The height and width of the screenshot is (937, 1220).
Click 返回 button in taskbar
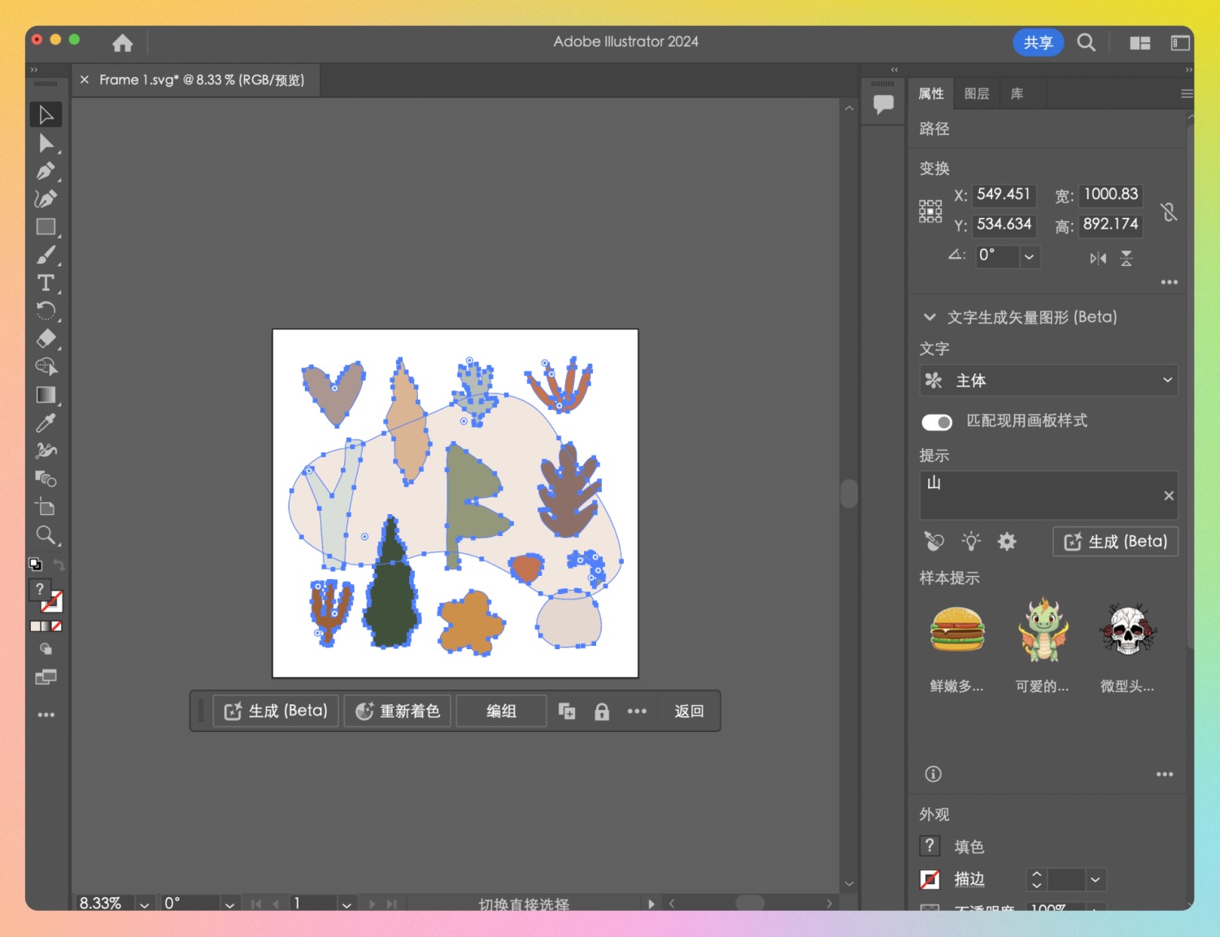[x=689, y=712]
